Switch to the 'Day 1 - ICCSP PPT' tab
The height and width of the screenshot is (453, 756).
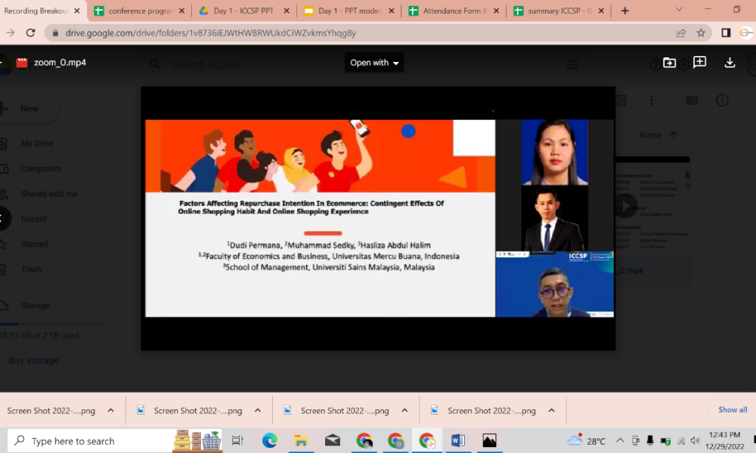point(243,11)
